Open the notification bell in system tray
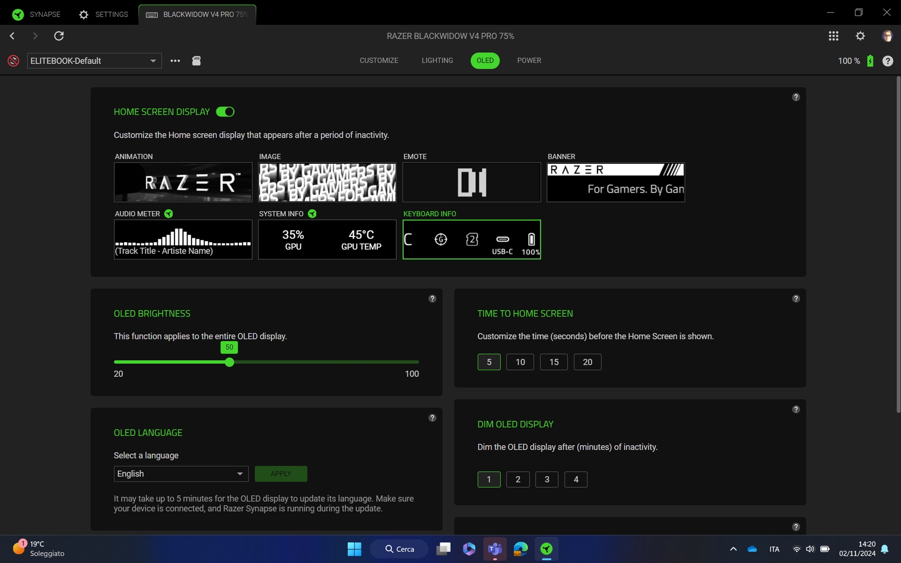The image size is (901, 563). tap(885, 549)
